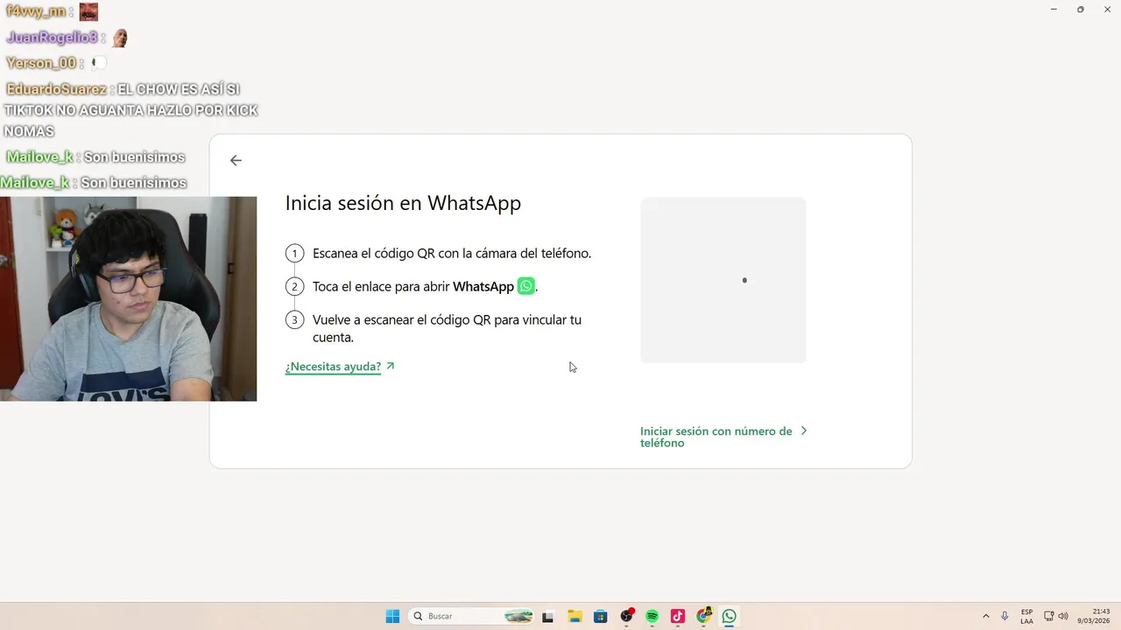Click the WhatsApp taskbar icon
Viewport: 1121px width, 630px height.
coord(730,616)
